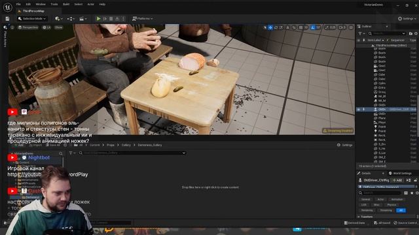Viewport: 419px width, 235px height.
Task: Open the File menu
Action: pos(18,5)
